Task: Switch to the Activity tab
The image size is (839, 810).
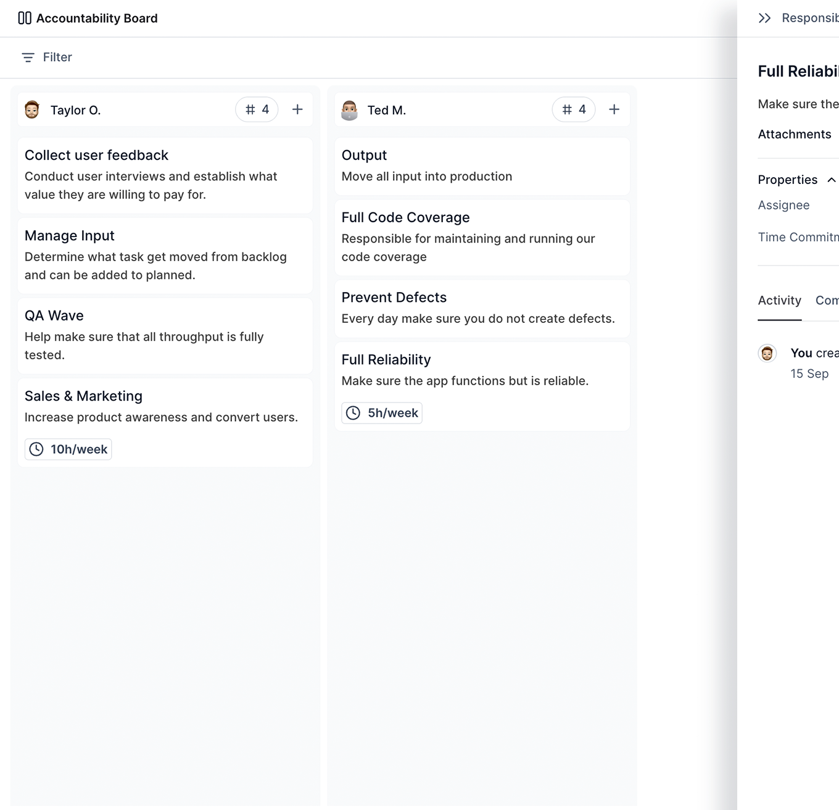Action: click(x=779, y=301)
